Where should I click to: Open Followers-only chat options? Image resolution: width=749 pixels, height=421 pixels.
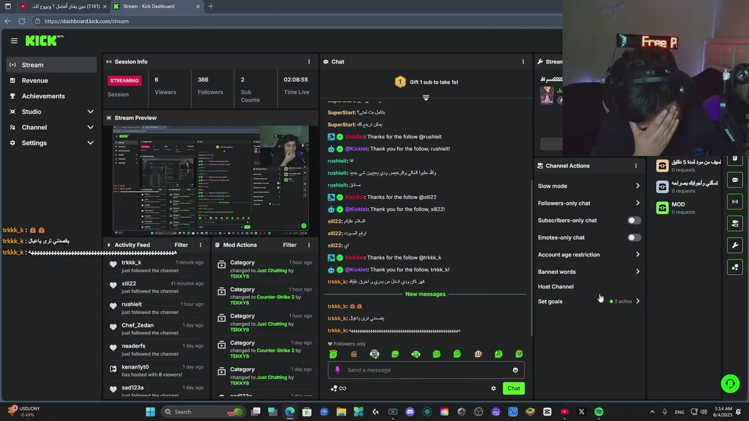coord(589,203)
